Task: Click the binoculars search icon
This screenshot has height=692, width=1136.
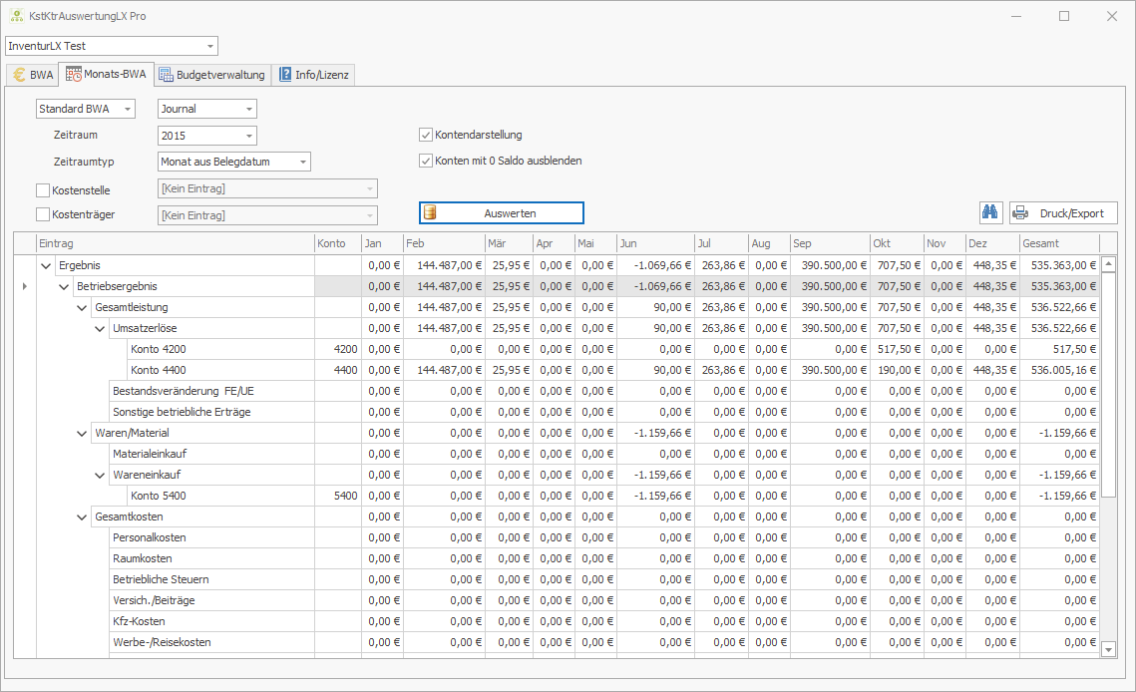Action: coord(991,212)
